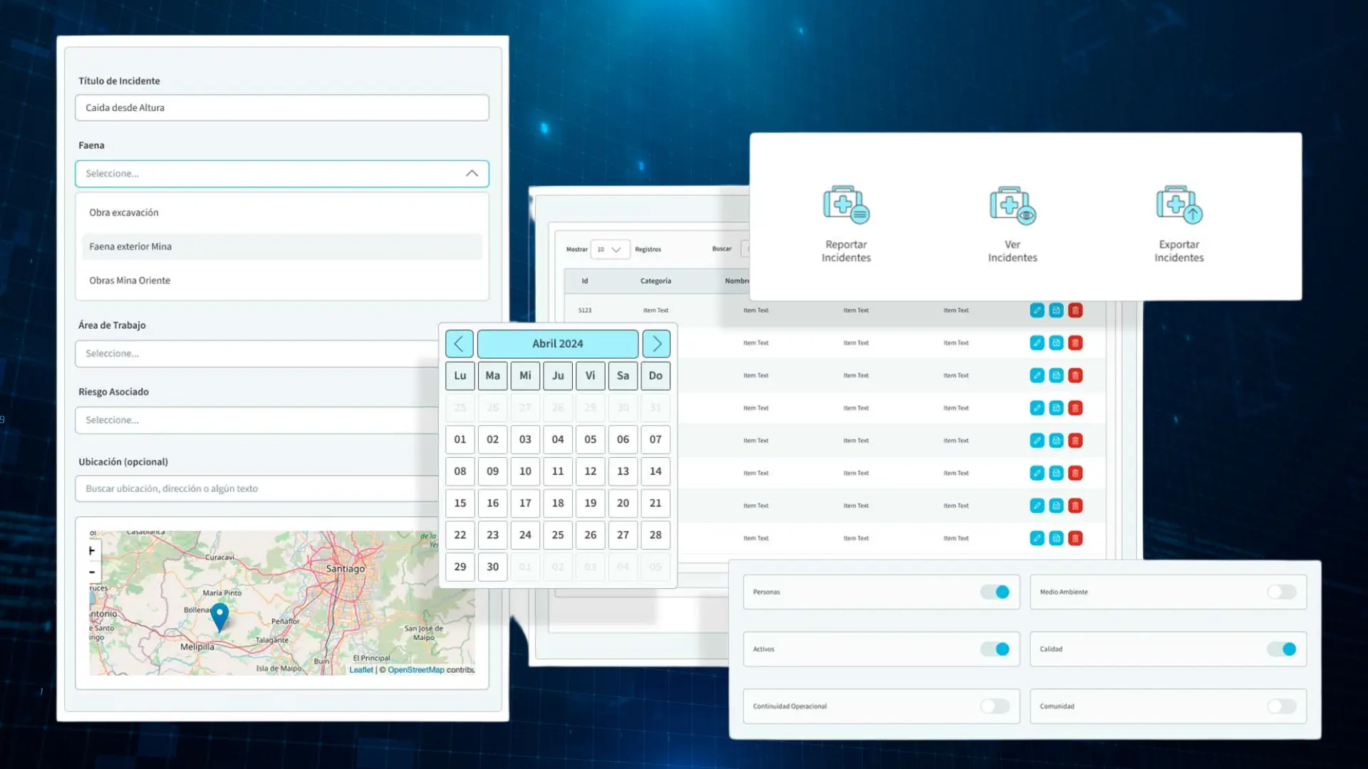Click the Ver Incidentes label

[x=1012, y=251]
